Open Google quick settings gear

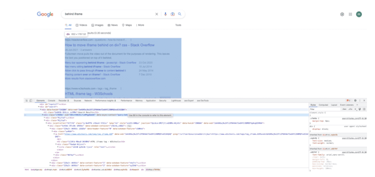[x=342, y=14]
